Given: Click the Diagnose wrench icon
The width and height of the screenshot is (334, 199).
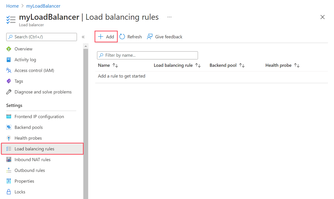Looking at the screenshot, I should click(x=9, y=92).
